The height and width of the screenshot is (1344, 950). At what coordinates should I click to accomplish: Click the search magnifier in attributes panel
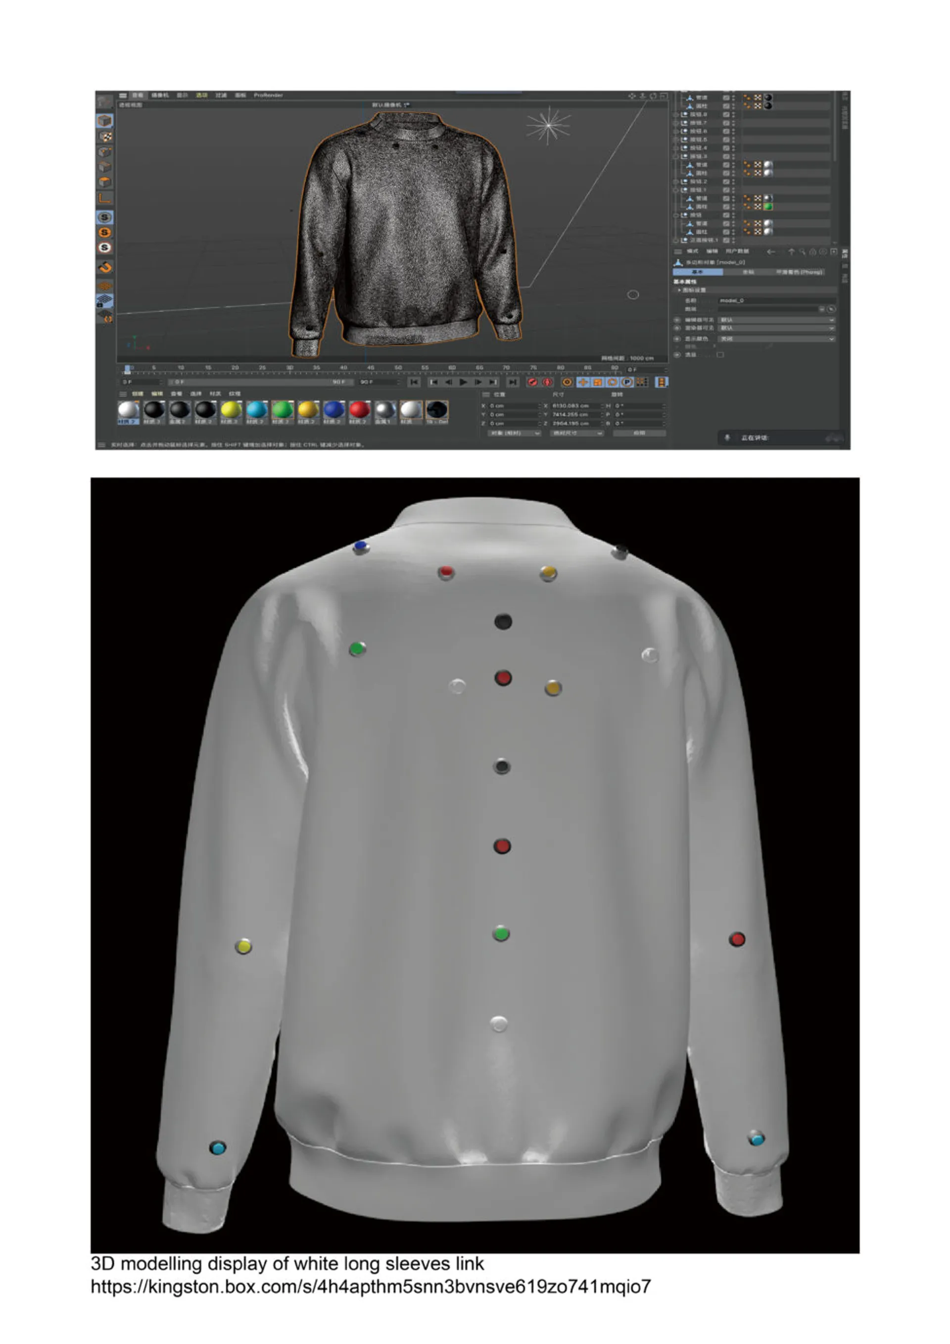[802, 251]
